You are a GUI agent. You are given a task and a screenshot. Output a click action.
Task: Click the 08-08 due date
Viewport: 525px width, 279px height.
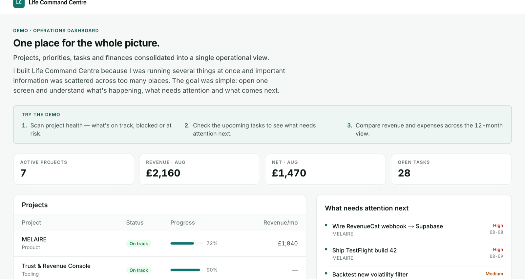tap(496, 232)
